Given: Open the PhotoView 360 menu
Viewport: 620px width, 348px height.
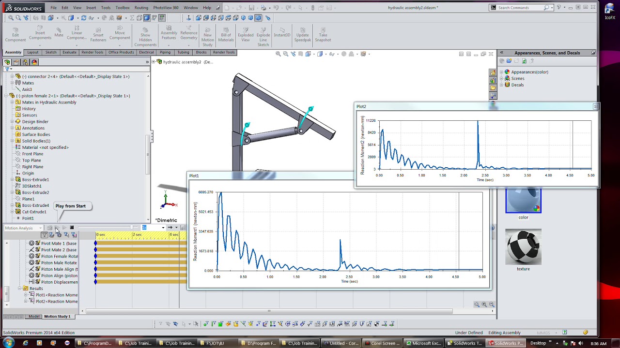Looking at the screenshot, I should tap(166, 8).
